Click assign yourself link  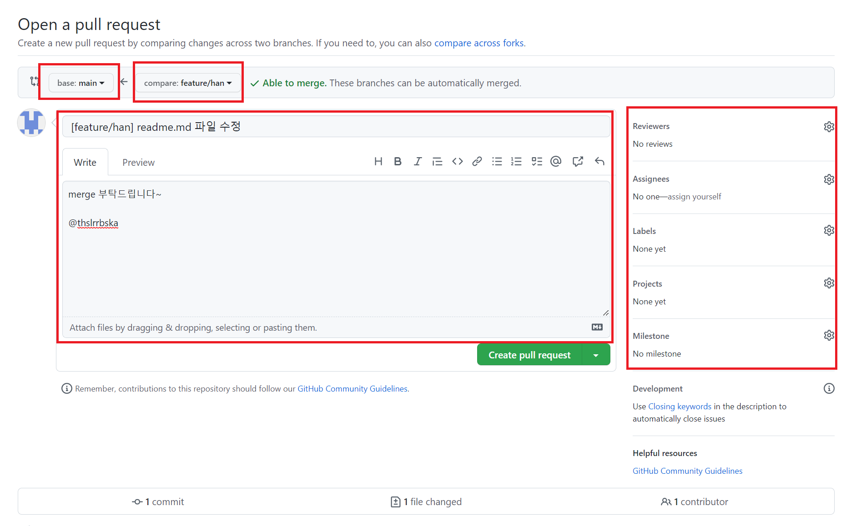pyautogui.click(x=694, y=197)
